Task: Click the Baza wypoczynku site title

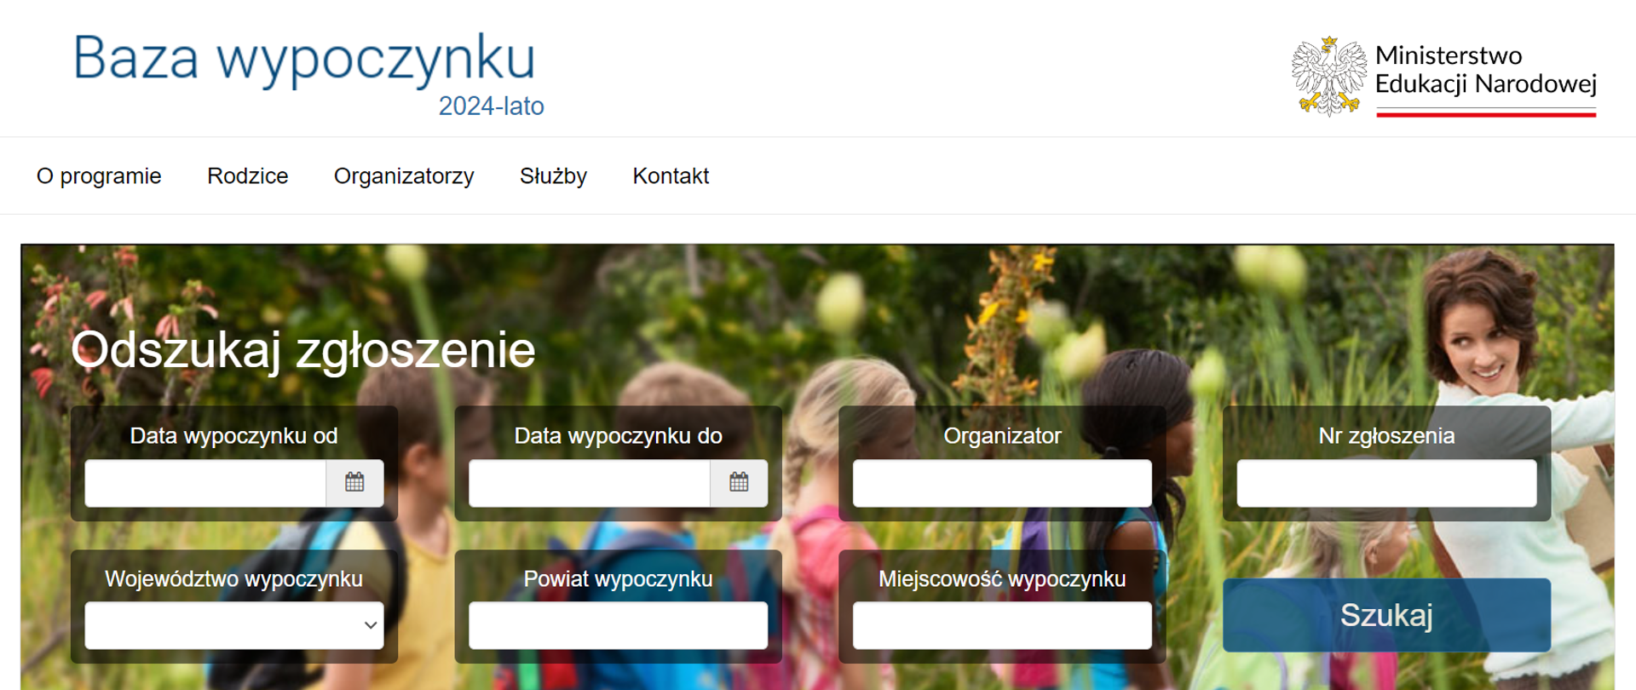Action: 304,58
